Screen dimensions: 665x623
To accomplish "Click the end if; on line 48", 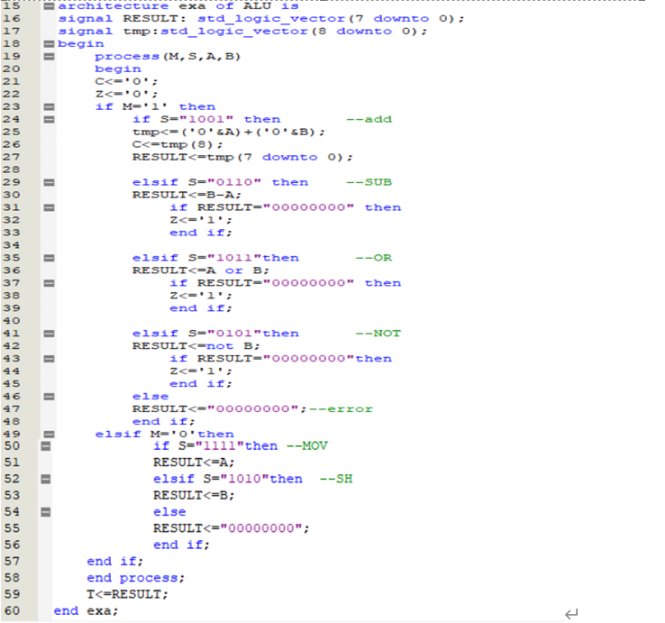I will point(164,421).
